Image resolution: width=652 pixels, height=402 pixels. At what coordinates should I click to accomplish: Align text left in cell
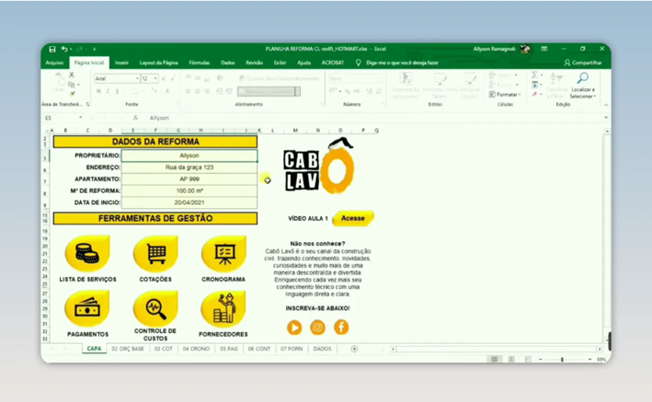point(189,91)
